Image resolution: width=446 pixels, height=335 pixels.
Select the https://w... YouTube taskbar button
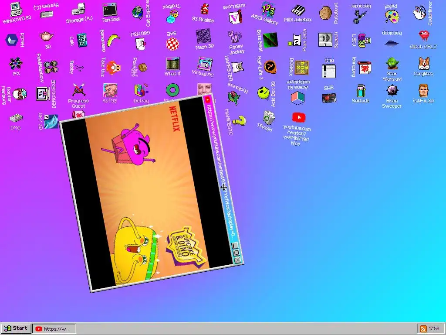[54, 329]
